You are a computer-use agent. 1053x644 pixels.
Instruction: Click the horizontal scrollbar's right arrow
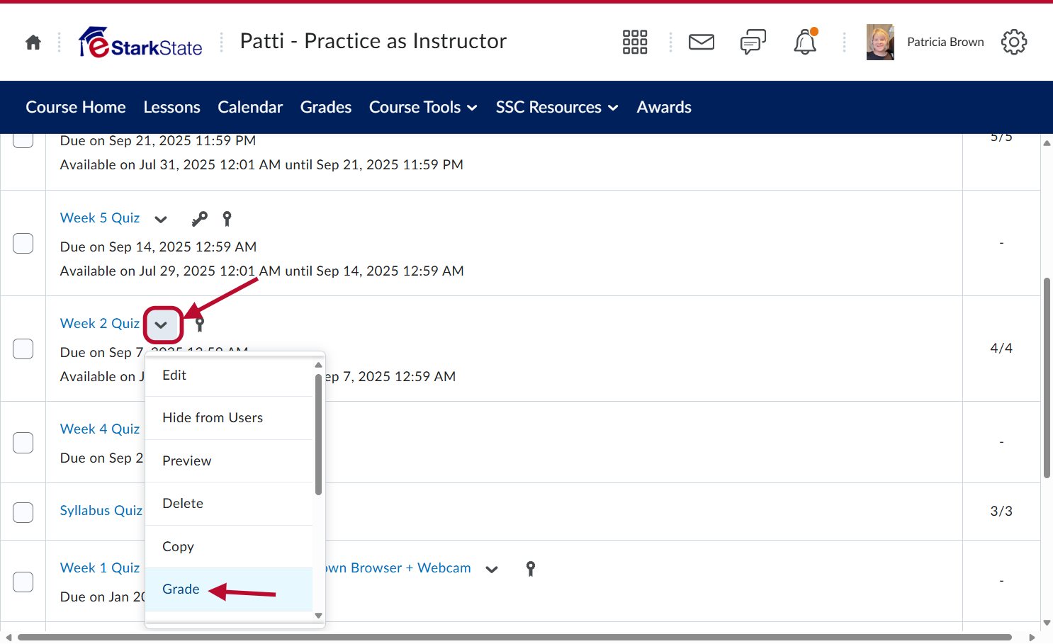(1032, 638)
